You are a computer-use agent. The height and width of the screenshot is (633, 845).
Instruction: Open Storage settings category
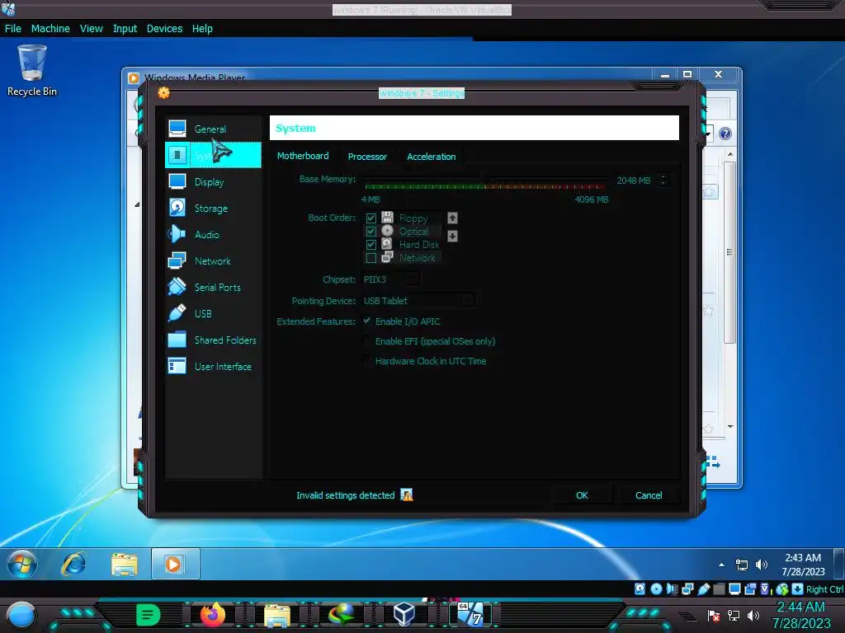(x=213, y=209)
